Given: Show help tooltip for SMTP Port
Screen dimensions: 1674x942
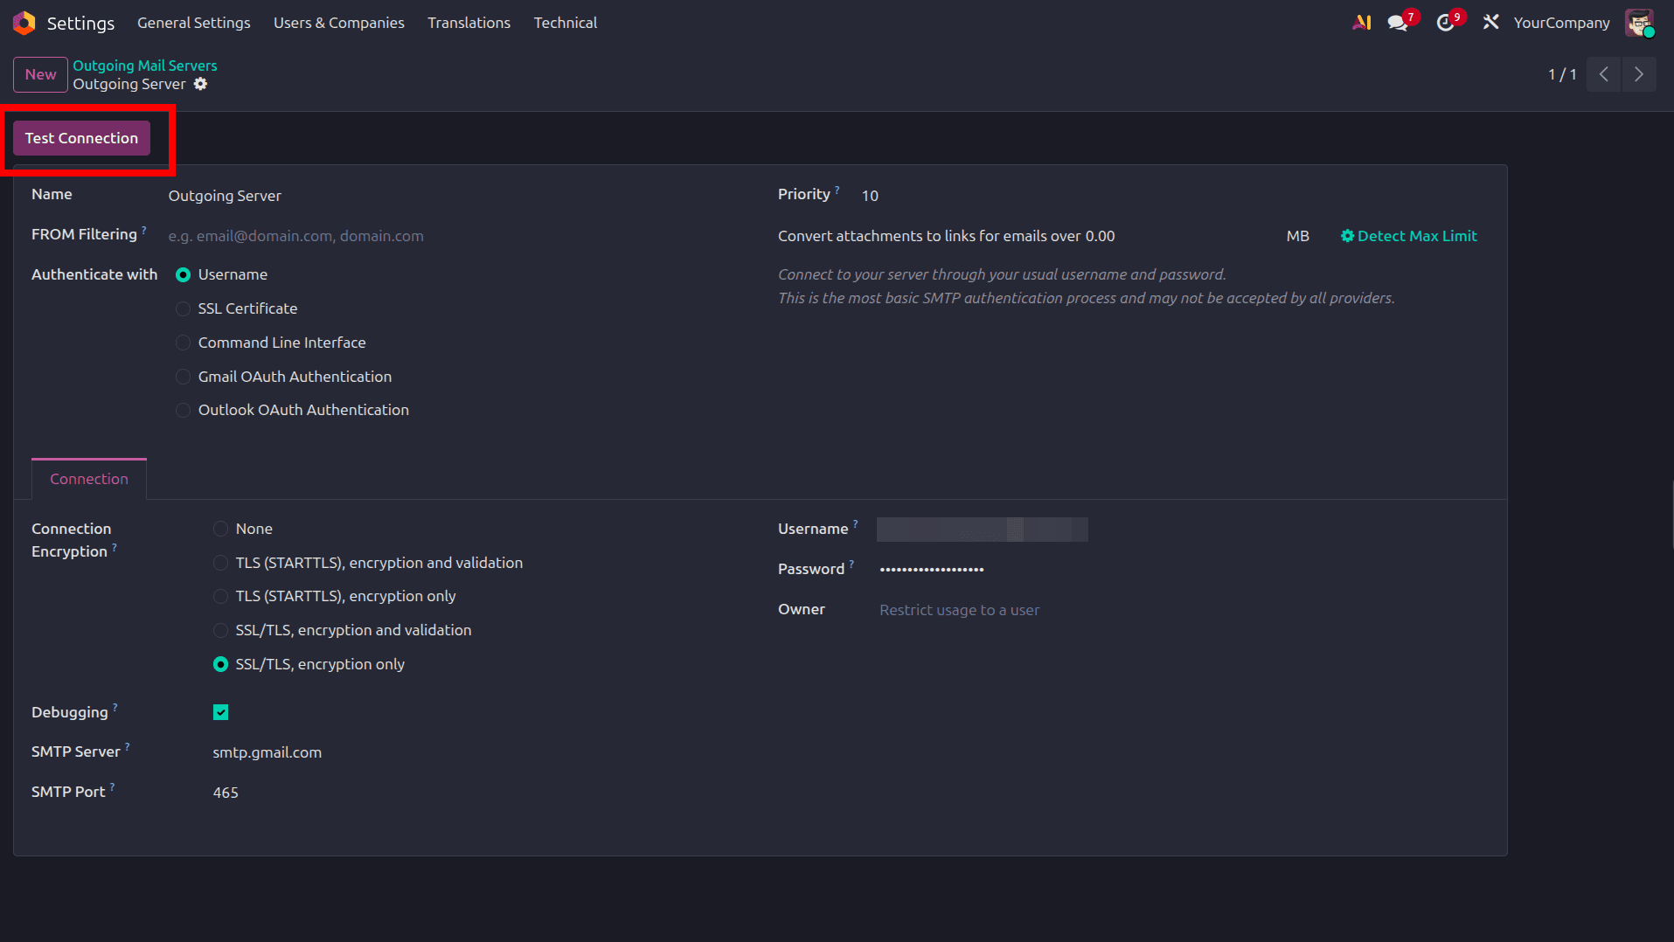Looking at the screenshot, I should click(x=112, y=787).
